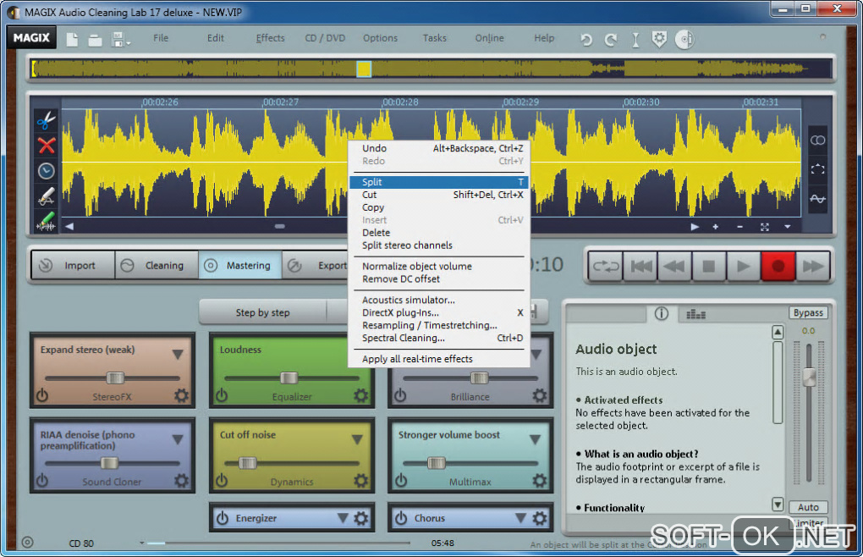Click the disc burn icon in toolbar
Image resolution: width=863 pixels, height=557 pixels.
(x=684, y=39)
